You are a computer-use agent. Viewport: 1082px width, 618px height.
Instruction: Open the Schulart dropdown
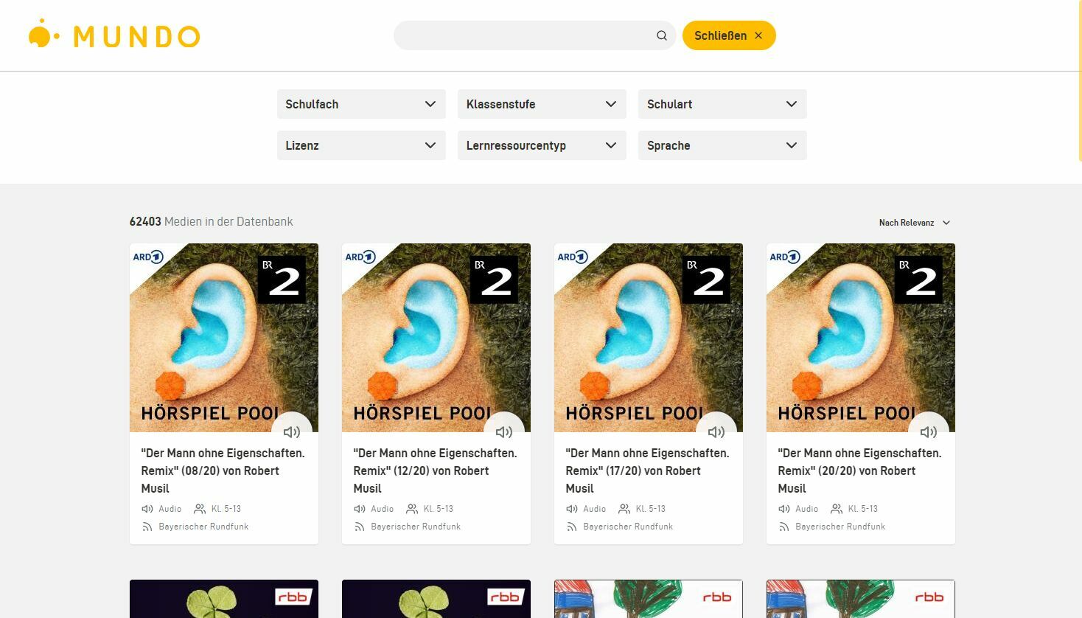[722, 104]
